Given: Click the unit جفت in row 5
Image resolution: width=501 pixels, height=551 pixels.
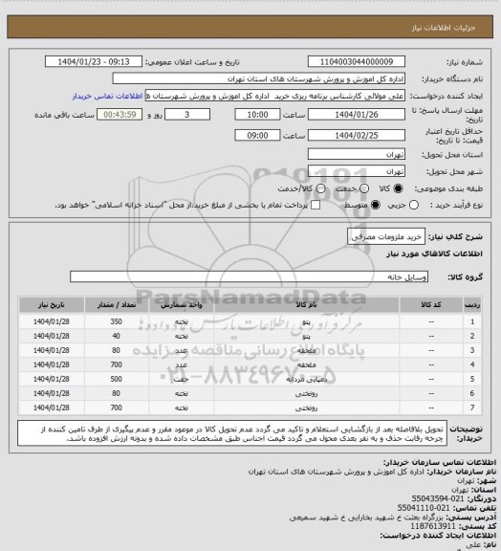Looking at the screenshot, I should [182, 379].
